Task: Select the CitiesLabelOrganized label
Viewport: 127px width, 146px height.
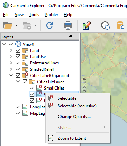Action: tap(49, 76)
